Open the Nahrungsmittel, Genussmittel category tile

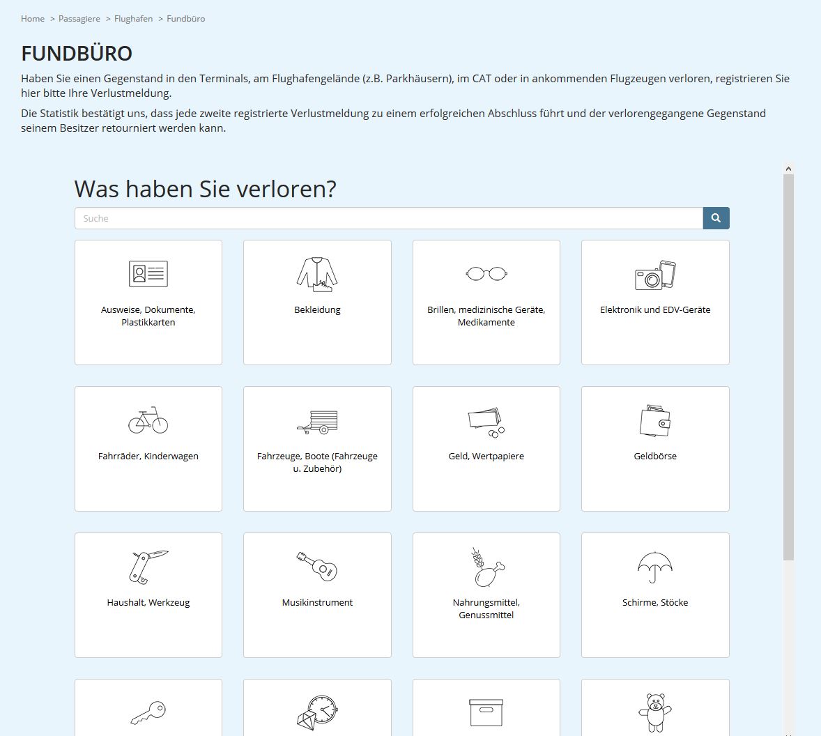[x=486, y=595]
